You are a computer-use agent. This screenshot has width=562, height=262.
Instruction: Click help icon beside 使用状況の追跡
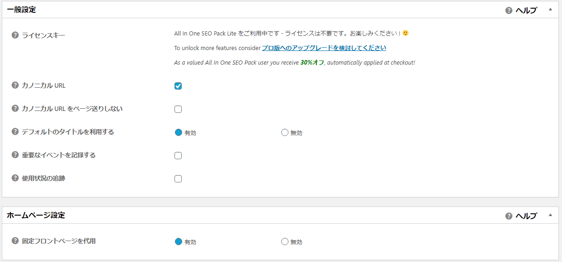(15, 178)
